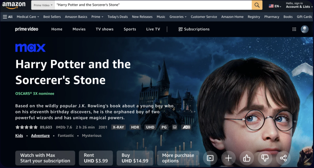Image resolution: width=314 pixels, height=168 pixels.
Task: Click the OSCARS 3X nominee text
Action: (x=35, y=93)
